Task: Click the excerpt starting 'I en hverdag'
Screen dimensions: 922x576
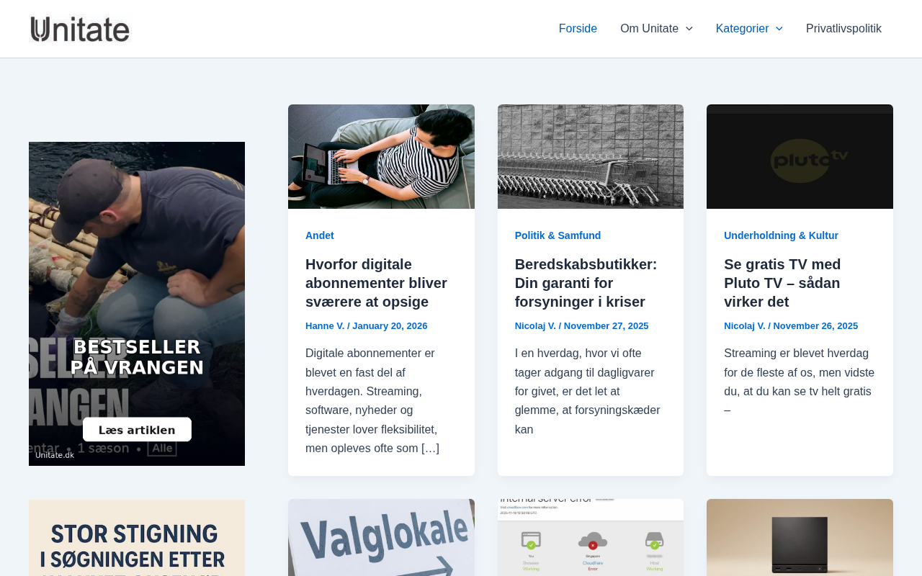Action: (588, 392)
